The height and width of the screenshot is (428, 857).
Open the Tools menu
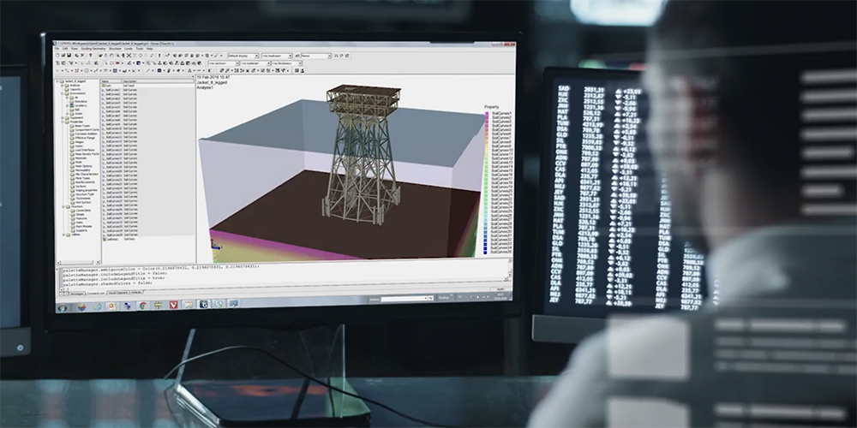(x=140, y=49)
